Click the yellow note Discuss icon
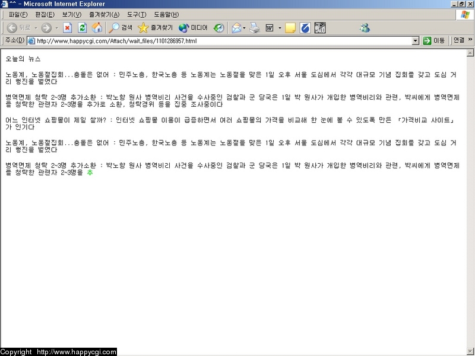 click(x=290, y=28)
